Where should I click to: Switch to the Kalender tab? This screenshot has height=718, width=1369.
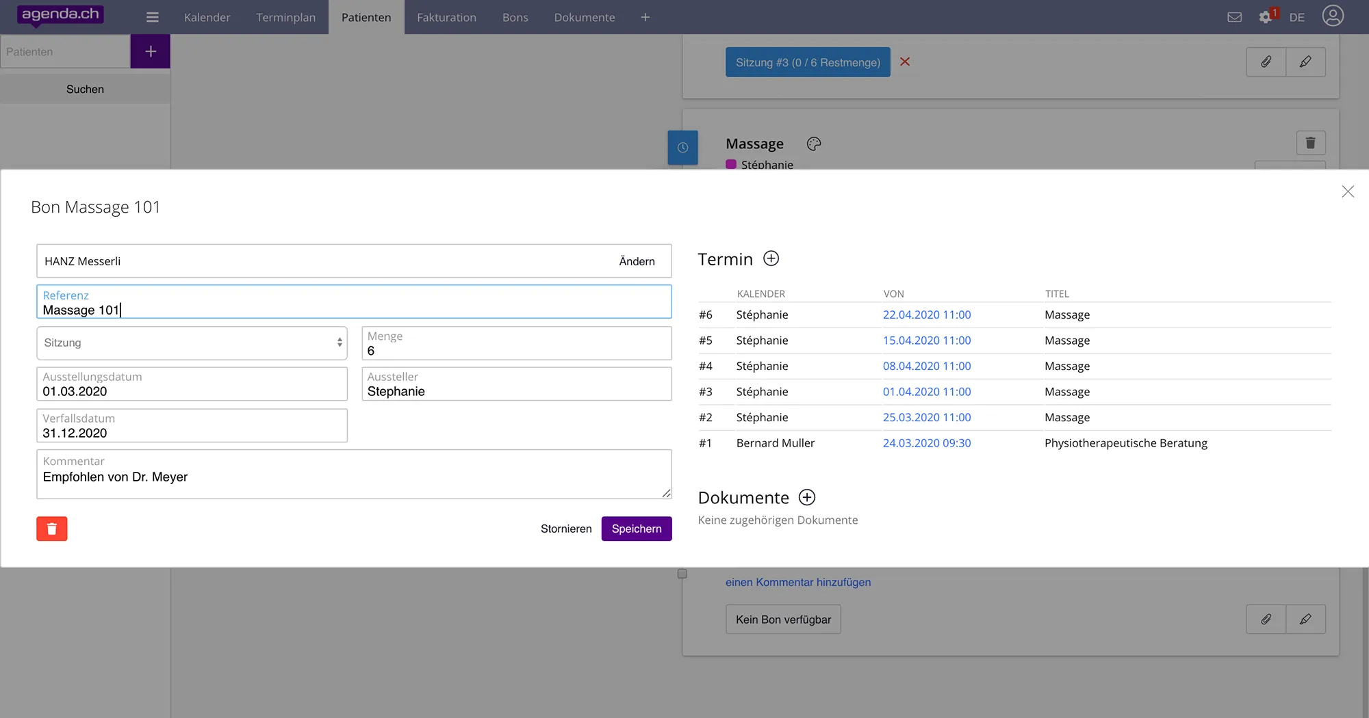tap(207, 17)
